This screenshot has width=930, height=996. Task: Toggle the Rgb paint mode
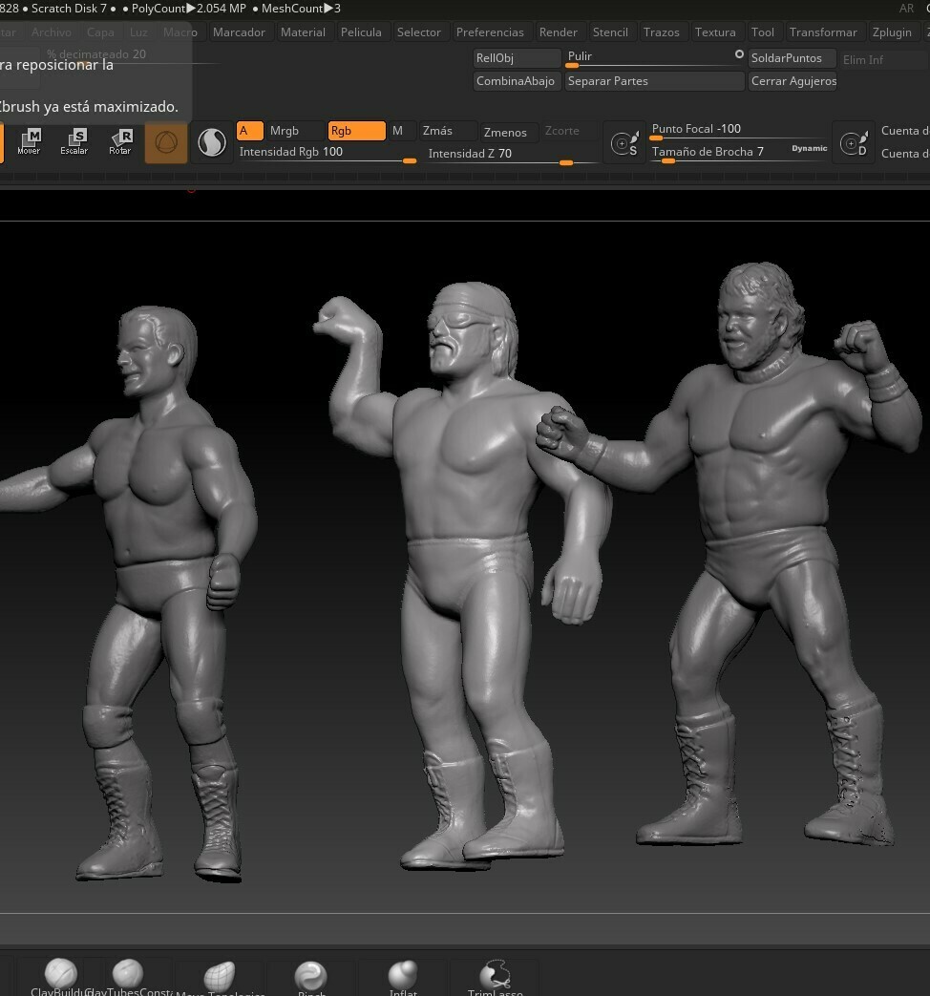tap(356, 131)
